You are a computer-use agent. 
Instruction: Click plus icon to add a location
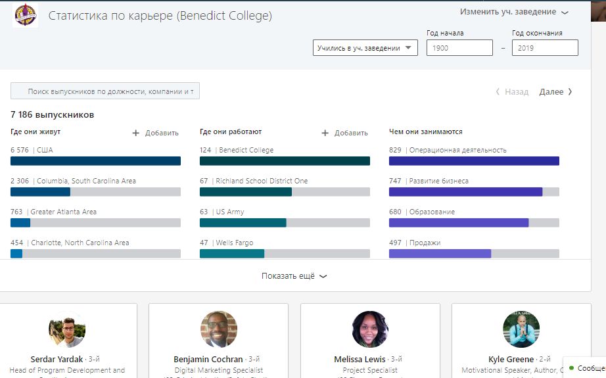coord(136,133)
